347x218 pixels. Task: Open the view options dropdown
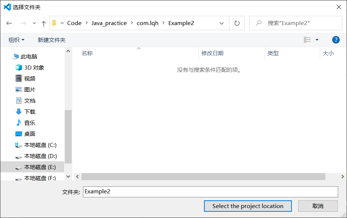click(317, 40)
